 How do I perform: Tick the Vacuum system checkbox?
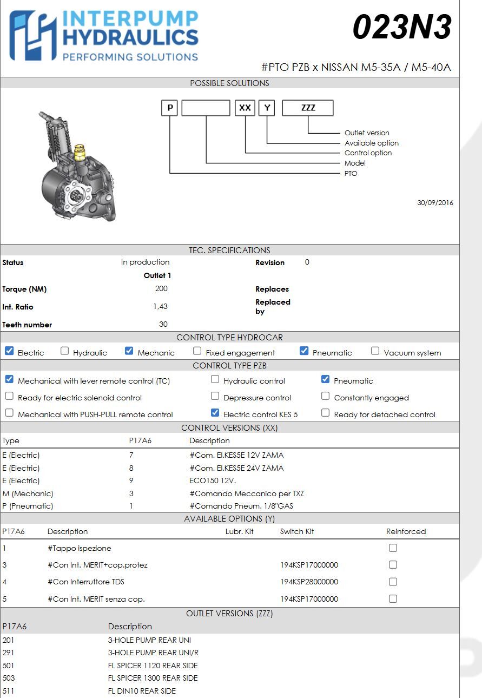[375, 351]
